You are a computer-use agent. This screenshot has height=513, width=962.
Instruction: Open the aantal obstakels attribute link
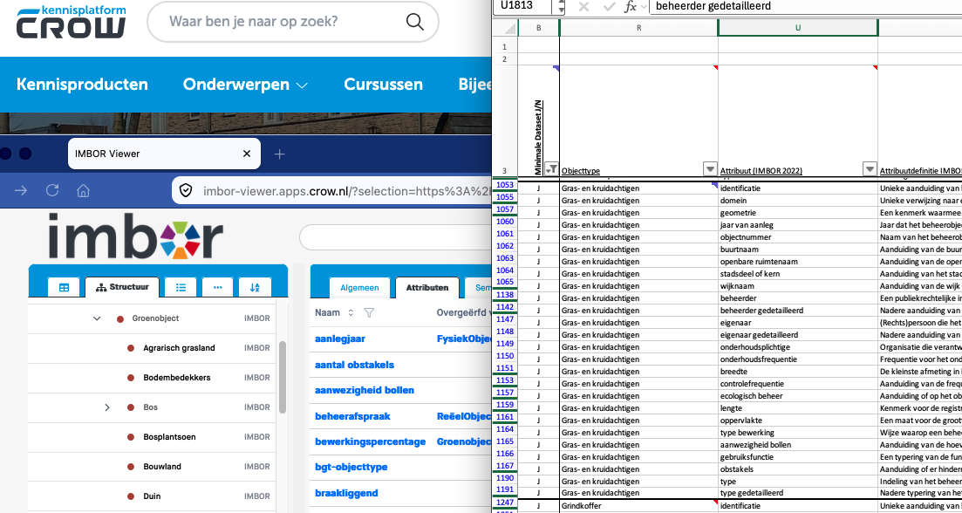[355, 365]
